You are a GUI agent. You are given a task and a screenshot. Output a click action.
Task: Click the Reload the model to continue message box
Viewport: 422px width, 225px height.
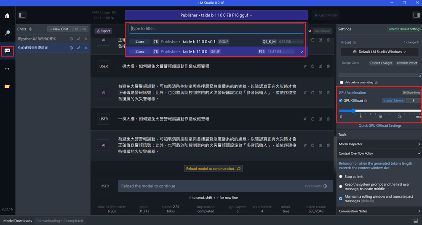(225, 186)
